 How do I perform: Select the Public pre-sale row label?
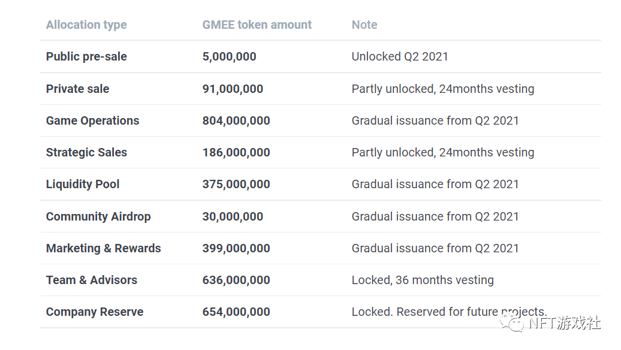(86, 57)
